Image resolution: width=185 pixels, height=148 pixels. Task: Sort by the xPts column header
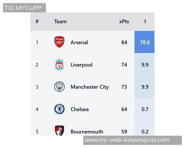(124, 22)
